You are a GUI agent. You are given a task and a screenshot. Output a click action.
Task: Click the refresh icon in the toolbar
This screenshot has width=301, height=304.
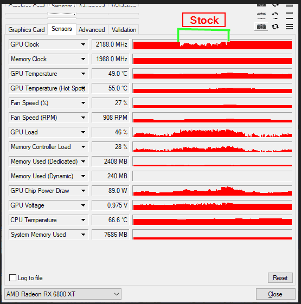click(275, 27)
